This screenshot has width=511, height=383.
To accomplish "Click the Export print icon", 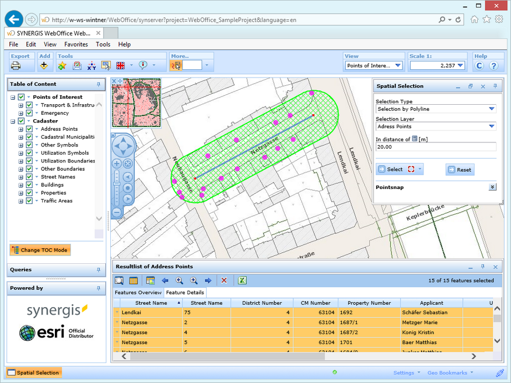I will coord(16,65).
